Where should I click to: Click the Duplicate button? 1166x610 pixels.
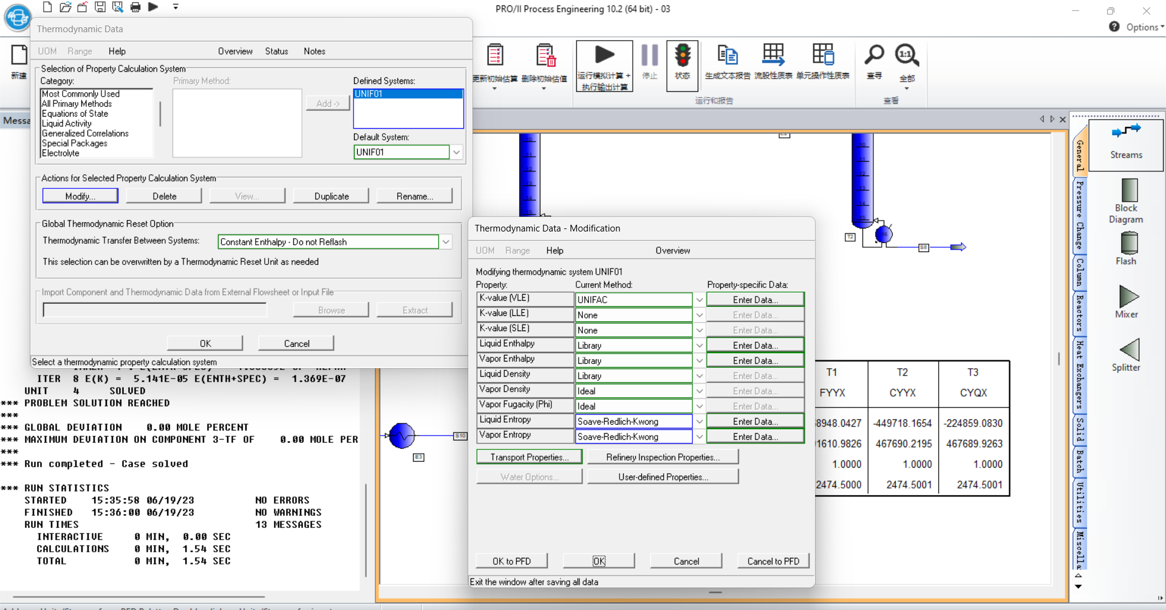pyautogui.click(x=332, y=196)
